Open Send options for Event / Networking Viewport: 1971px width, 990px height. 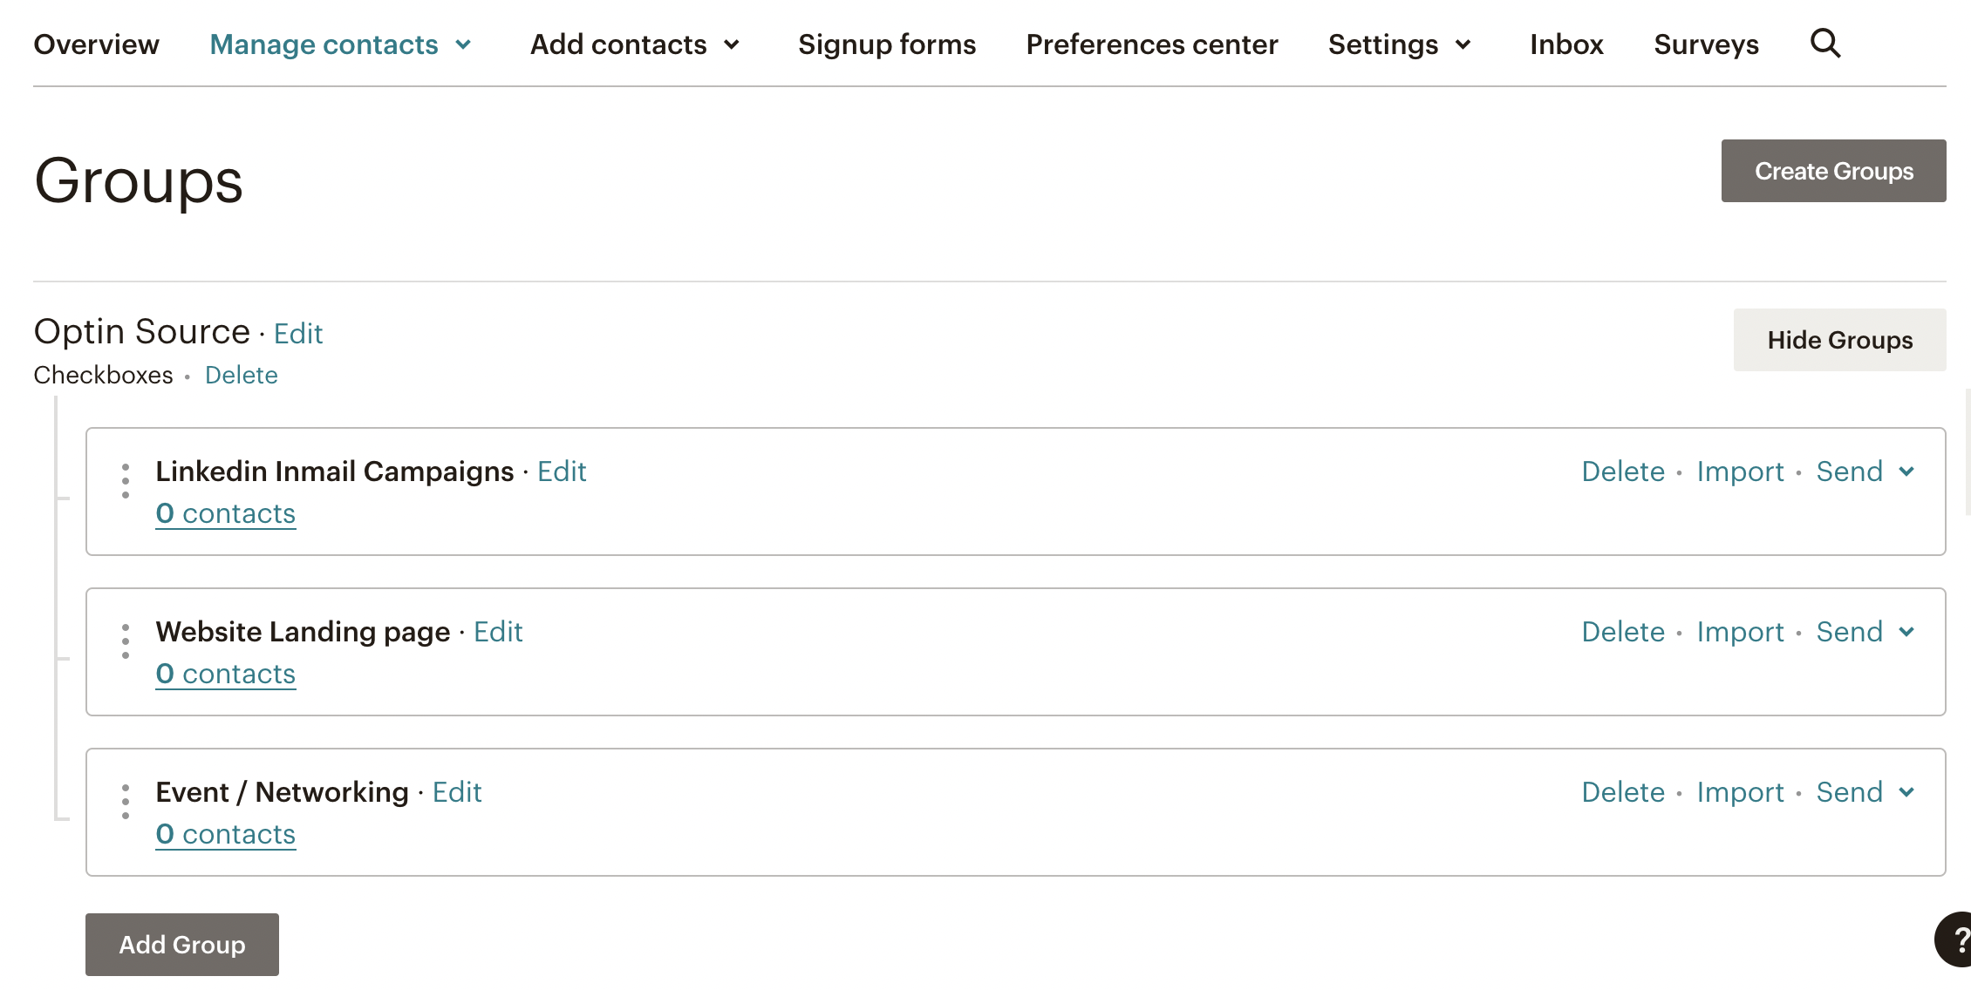1865,792
